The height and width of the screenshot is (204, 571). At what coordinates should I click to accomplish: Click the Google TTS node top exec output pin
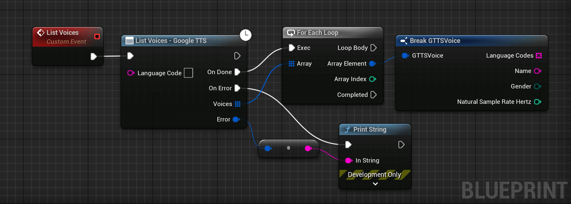pyautogui.click(x=237, y=56)
